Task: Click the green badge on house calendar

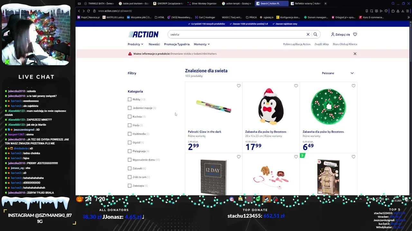Action: coord(302,155)
